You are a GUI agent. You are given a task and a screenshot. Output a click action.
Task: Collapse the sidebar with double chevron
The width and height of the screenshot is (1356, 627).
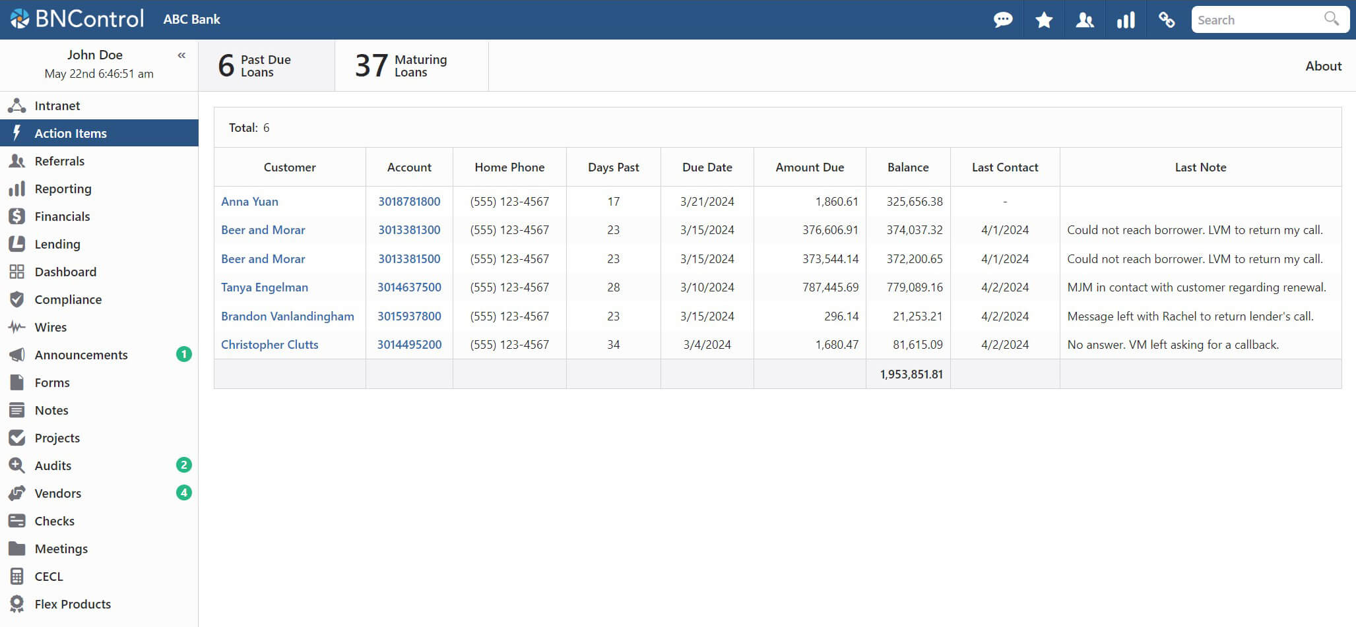(181, 55)
